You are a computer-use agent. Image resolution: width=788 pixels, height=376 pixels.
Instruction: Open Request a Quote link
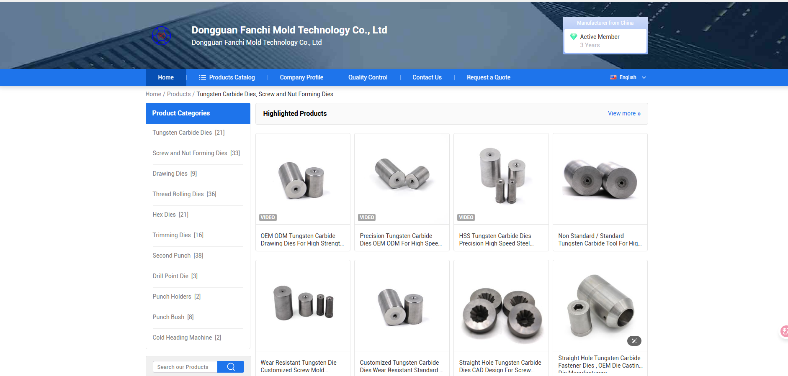point(488,77)
